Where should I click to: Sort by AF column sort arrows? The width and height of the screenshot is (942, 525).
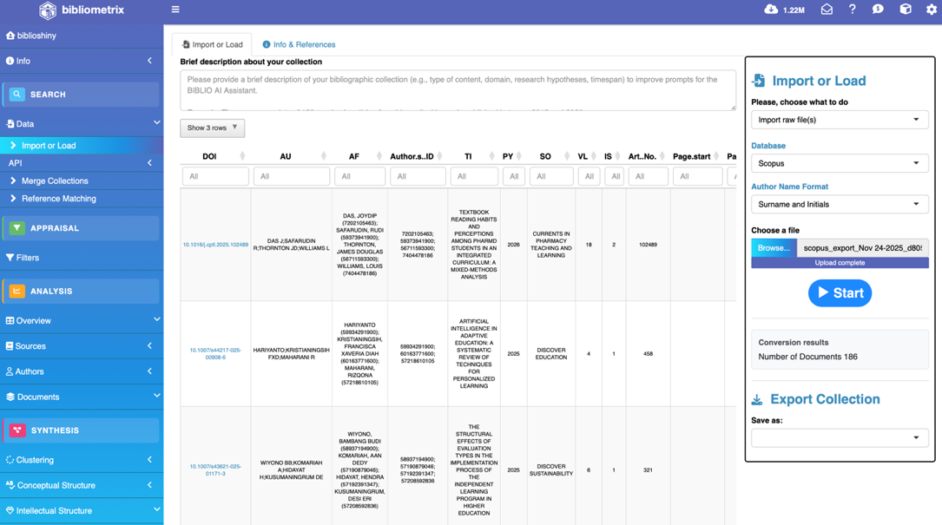point(379,156)
